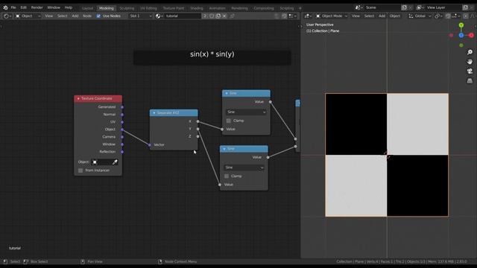Image resolution: width=477 pixels, height=268 pixels.
Task: Switch to the Rendering workspace tab
Action: click(x=239, y=8)
